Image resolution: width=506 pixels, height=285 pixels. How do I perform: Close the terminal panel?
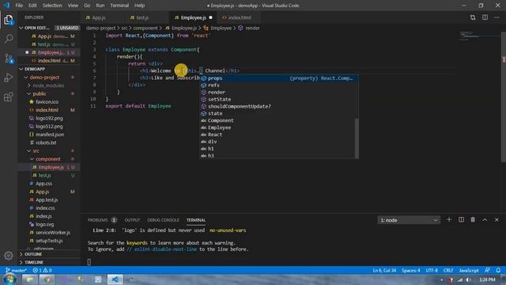(497, 220)
